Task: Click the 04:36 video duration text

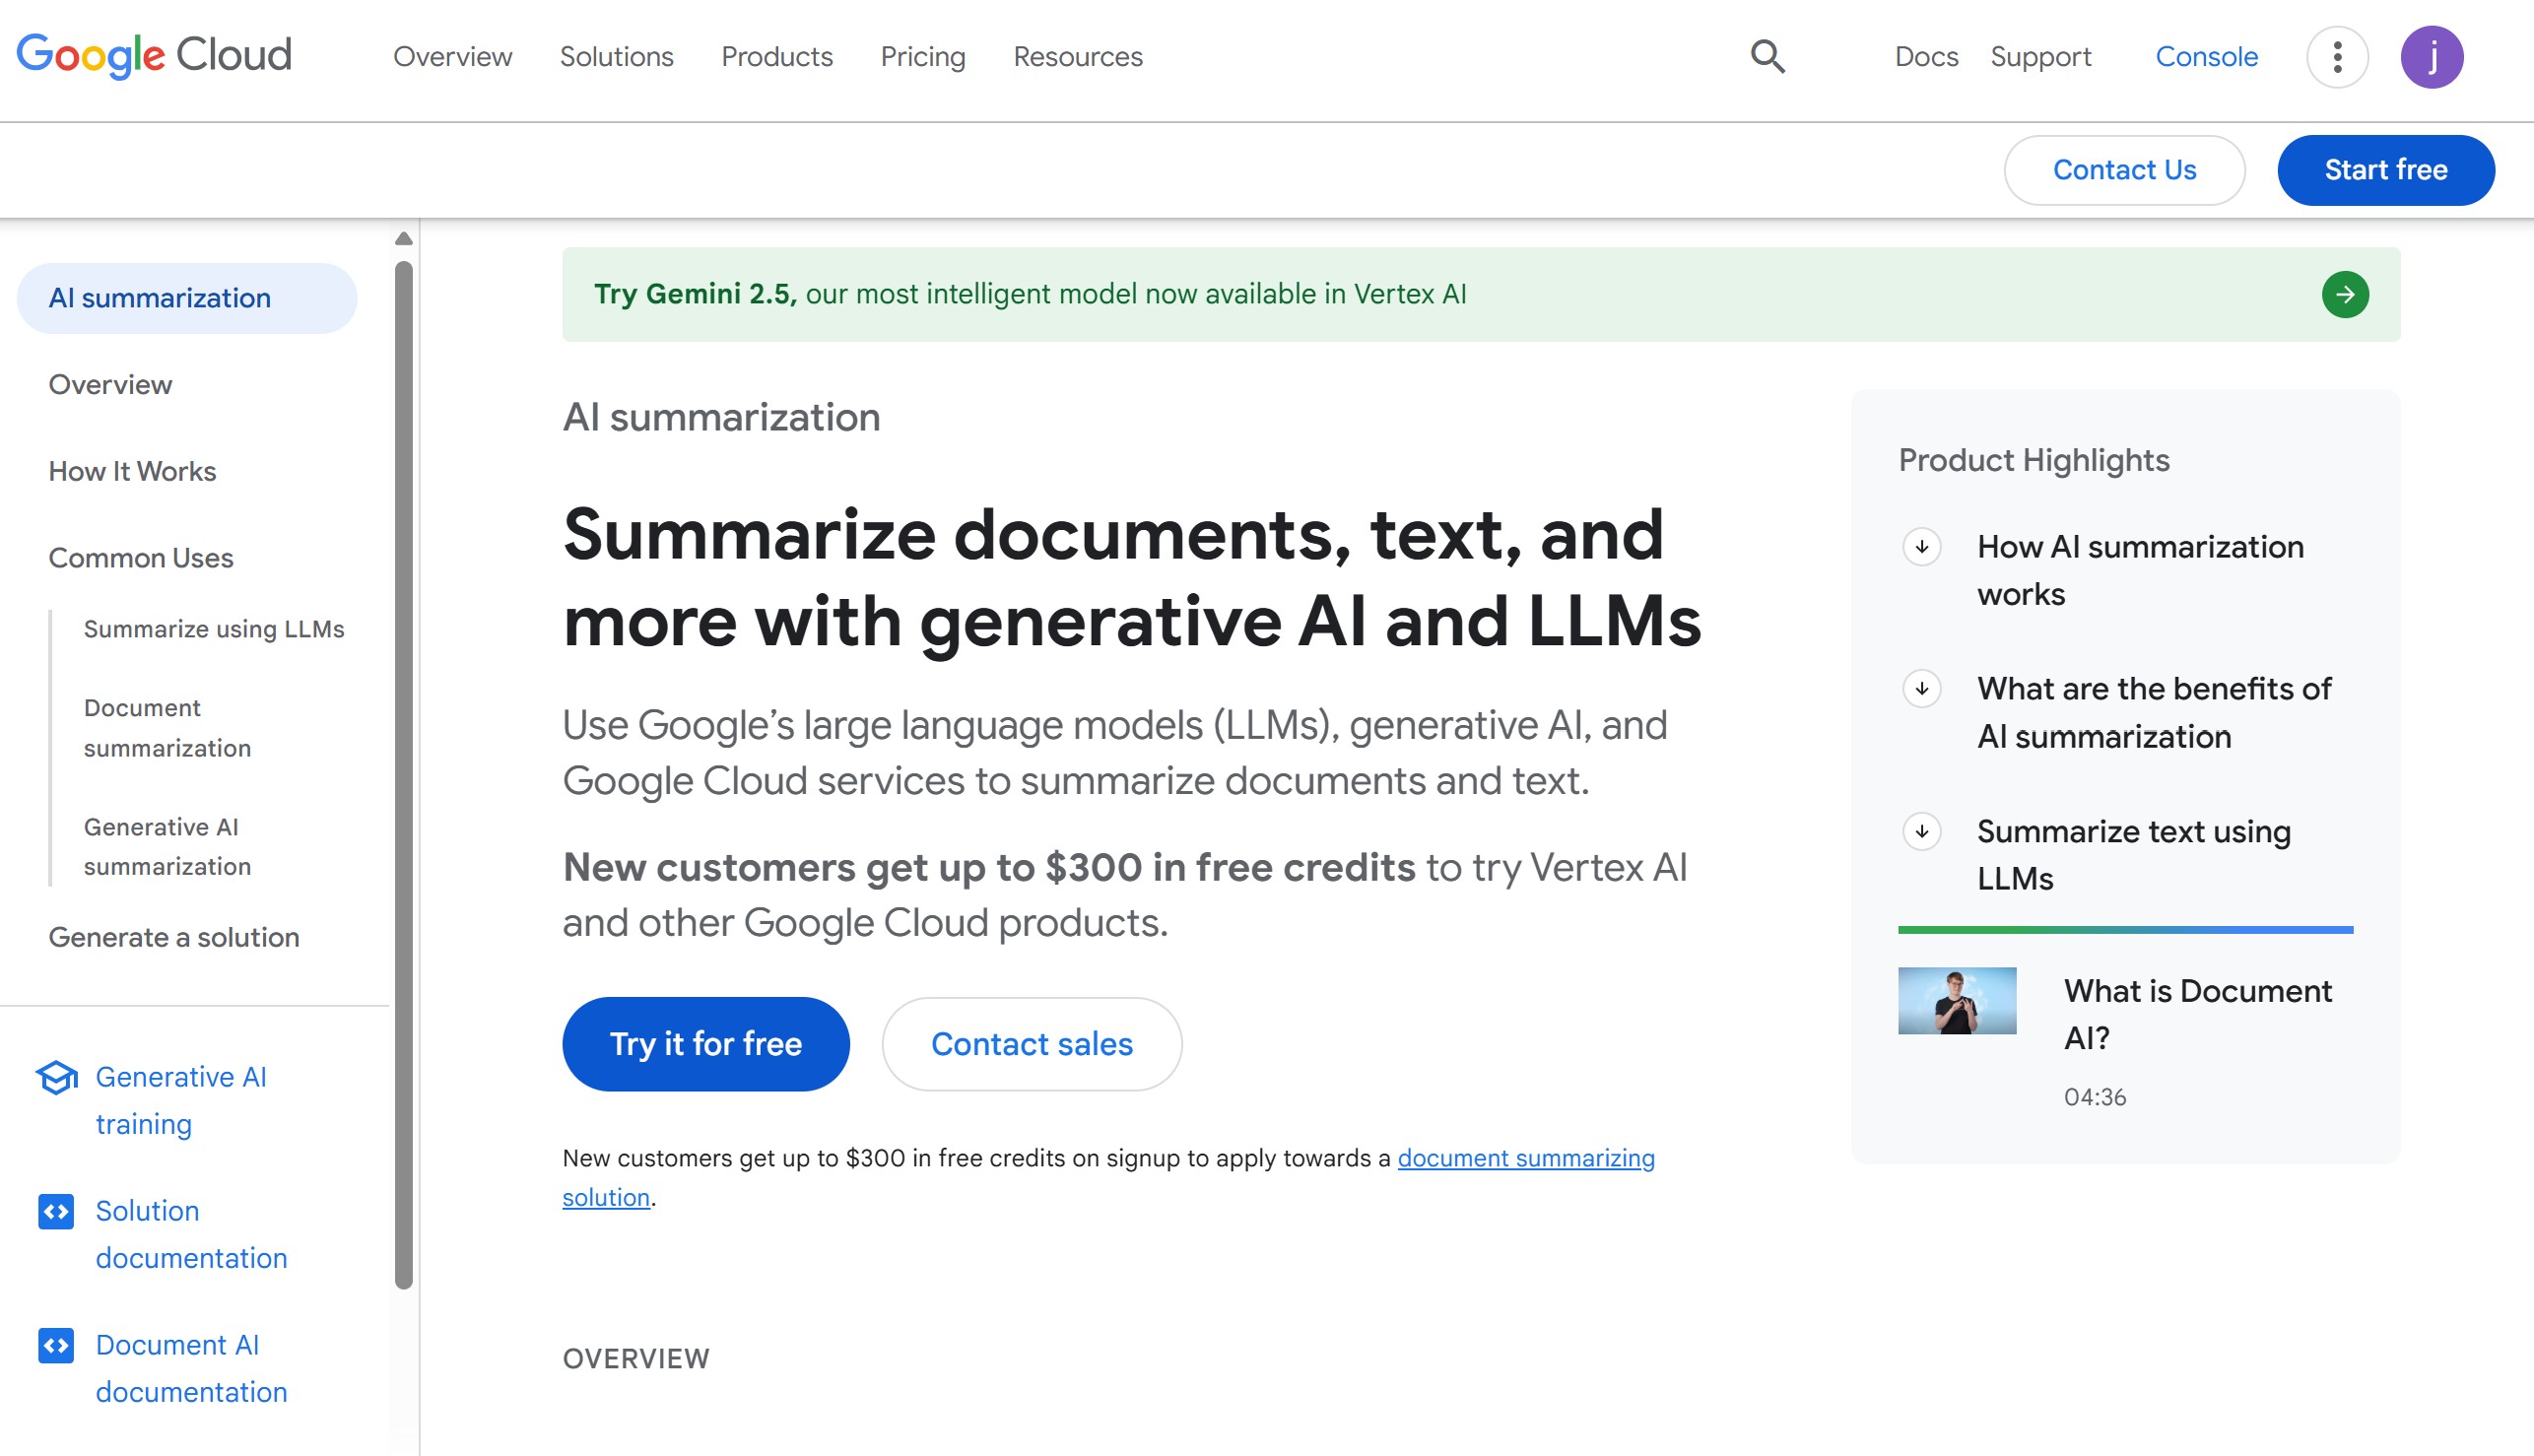Action: (x=2094, y=1097)
